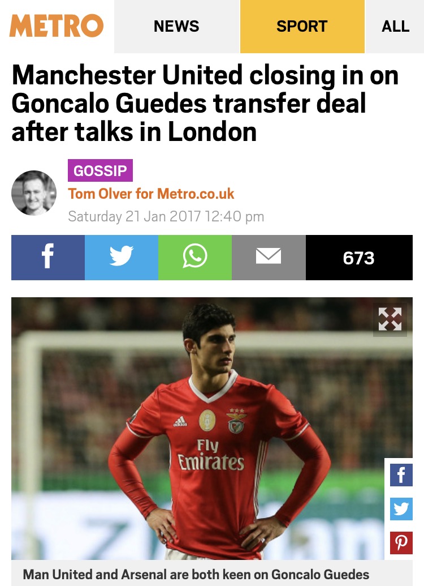Open Tom Olver author link
Image resolution: width=424 pixels, height=586 pixels.
pyautogui.click(x=151, y=194)
